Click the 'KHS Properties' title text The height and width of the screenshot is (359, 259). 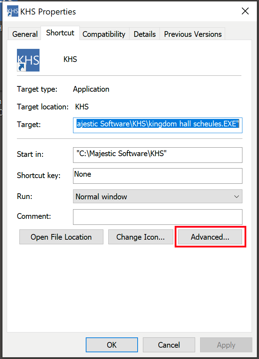(48, 12)
